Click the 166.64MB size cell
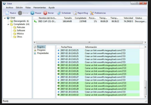 [x=67, y=21]
